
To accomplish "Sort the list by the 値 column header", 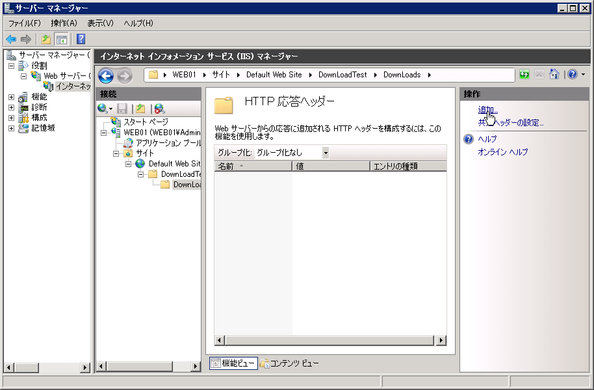I will [331, 166].
